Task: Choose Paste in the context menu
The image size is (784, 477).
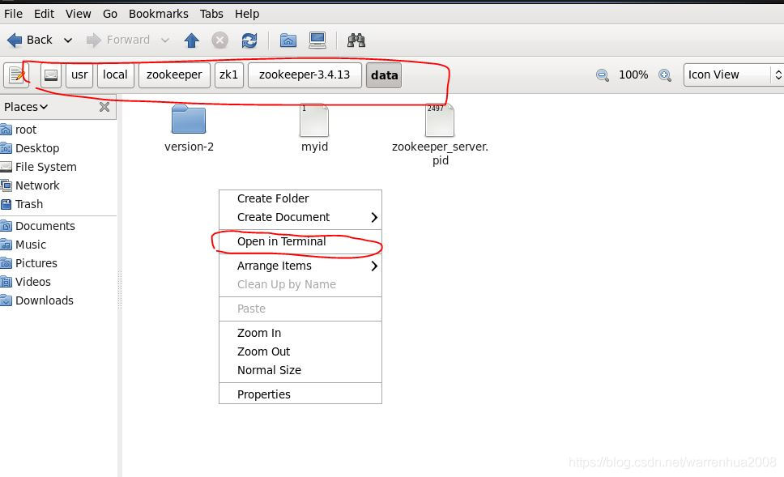Action: coord(300,309)
